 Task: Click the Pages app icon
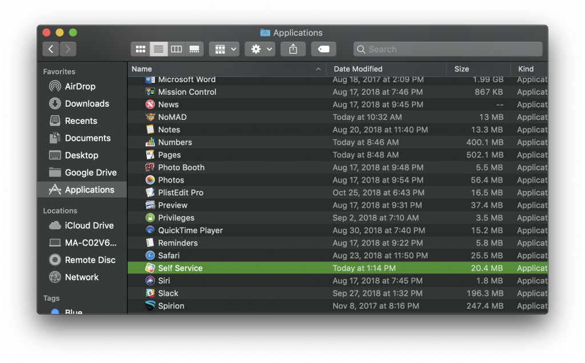tap(150, 155)
